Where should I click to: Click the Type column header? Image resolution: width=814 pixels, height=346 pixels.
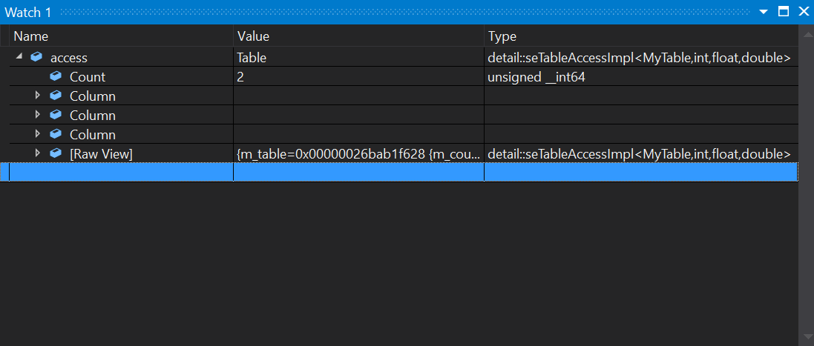coord(502,36)
